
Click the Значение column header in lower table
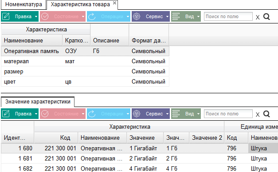[x=145, y=138]
